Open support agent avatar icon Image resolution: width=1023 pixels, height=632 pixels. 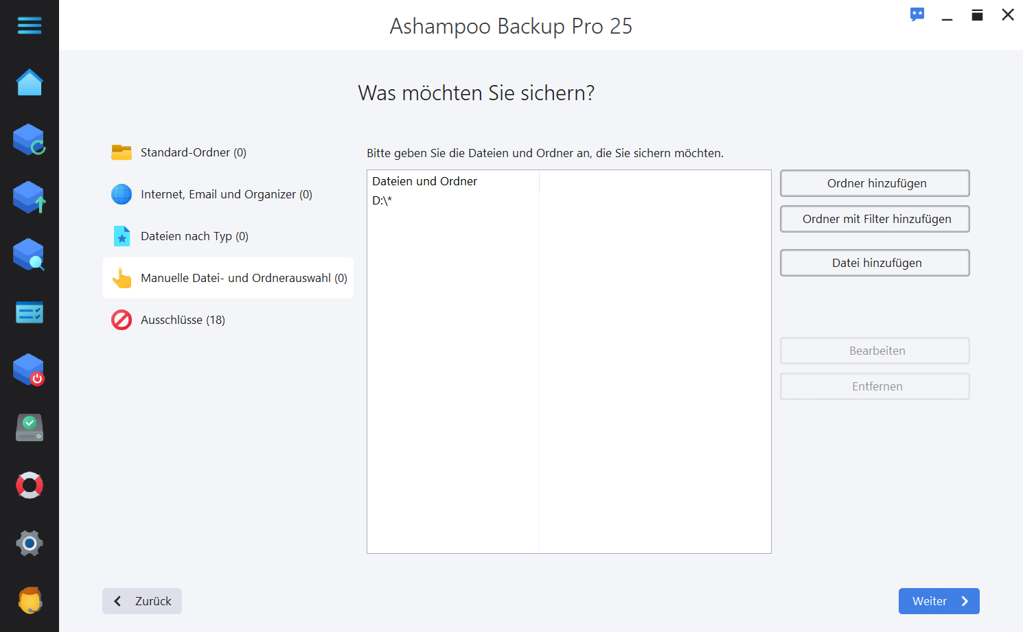click(30, 600)
